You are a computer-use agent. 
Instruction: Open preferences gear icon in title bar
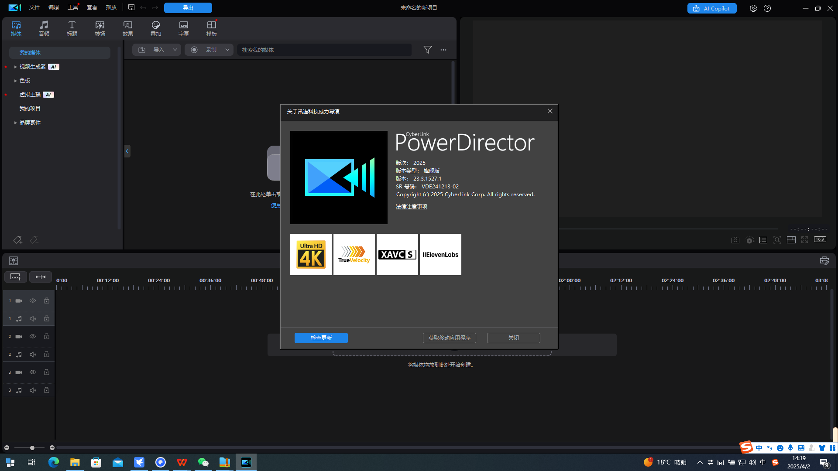point(753,8)
